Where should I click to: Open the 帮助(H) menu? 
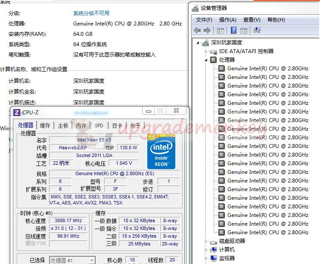276,20
